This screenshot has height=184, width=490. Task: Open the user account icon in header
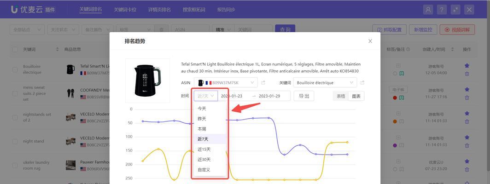click(x=428, y=10)
